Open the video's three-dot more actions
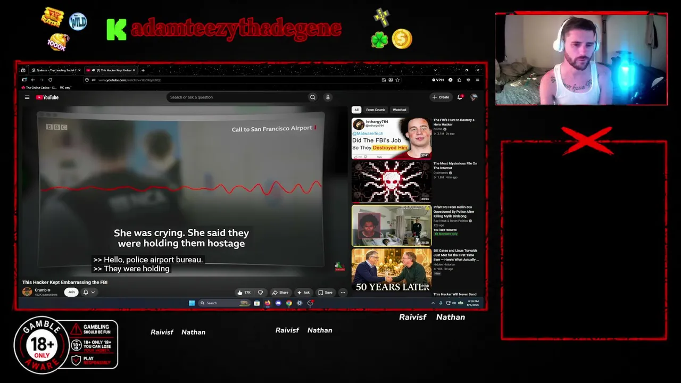Image resolution: width=681 pixels, height=383 pixels. (x=343, y=293)
